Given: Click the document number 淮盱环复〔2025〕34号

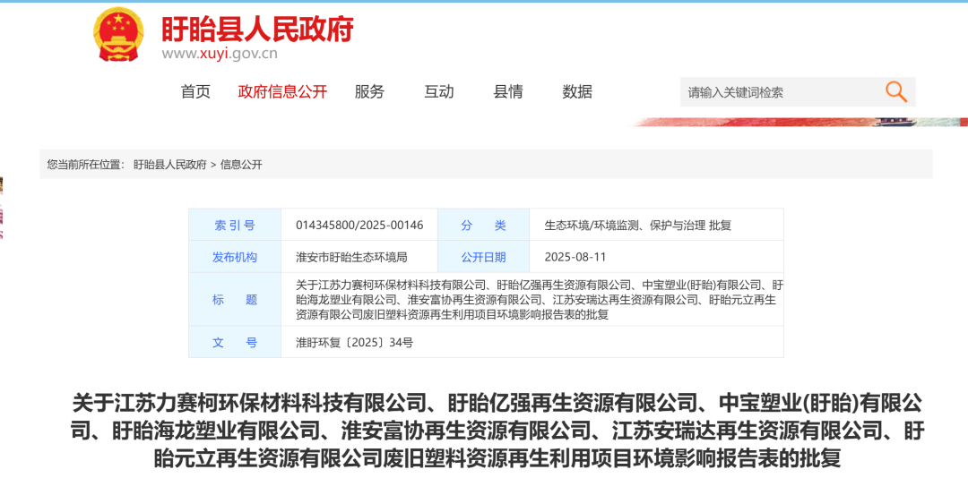Looking at the screenshot, I should point(354,342).
